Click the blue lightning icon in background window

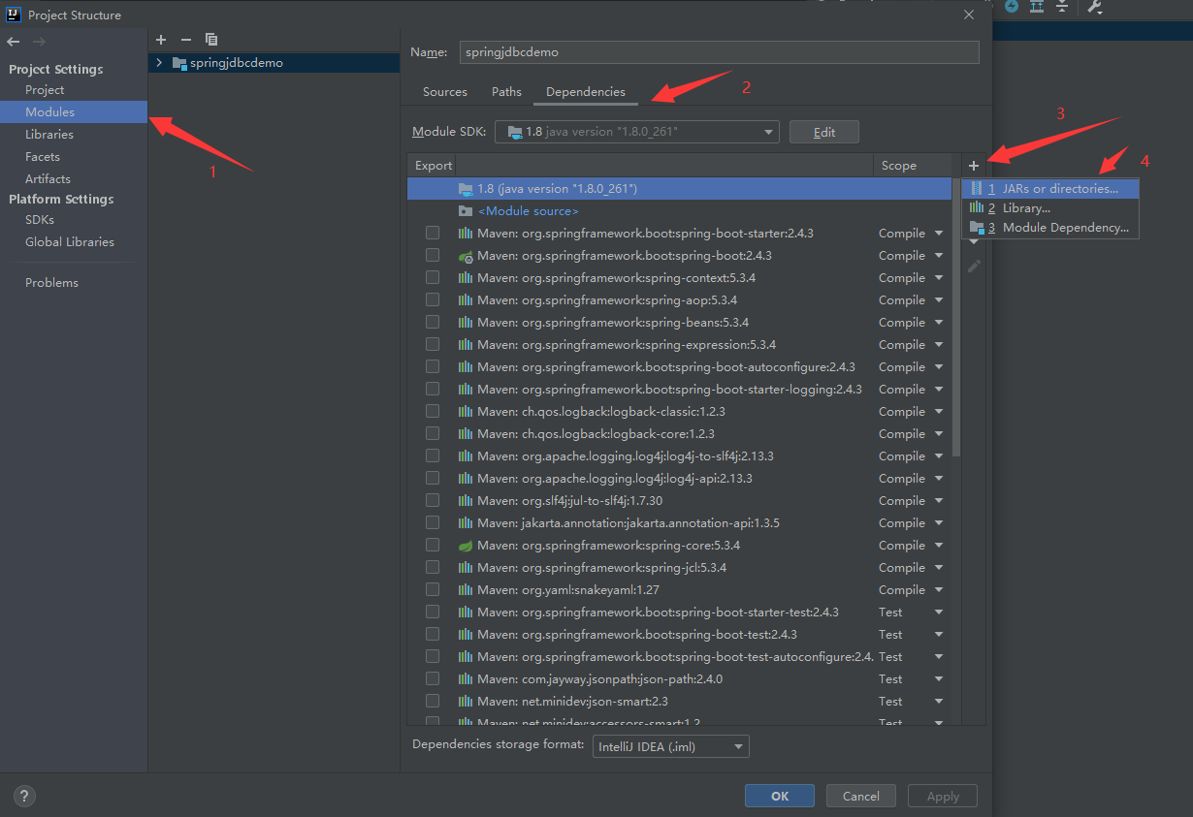(1012, 7)
